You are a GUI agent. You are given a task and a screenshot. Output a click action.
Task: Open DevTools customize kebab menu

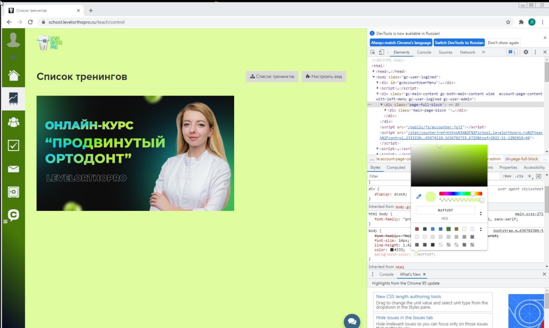coord(535,52)
